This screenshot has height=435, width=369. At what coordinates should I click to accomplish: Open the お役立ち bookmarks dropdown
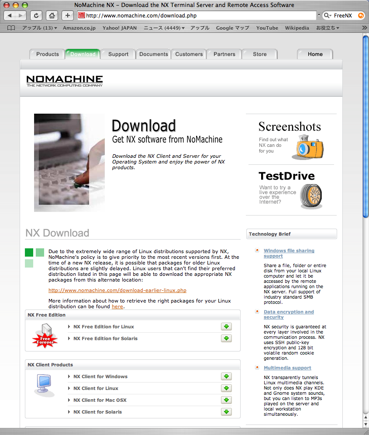point(328,28)
